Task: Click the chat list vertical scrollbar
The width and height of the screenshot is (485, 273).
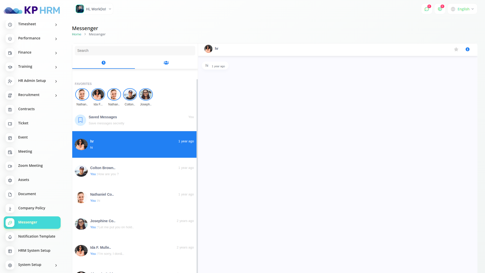Action: click(x=197, y=176)
